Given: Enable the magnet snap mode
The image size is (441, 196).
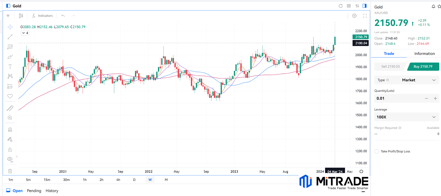Looking at the screenshot, I should [10, 130].
